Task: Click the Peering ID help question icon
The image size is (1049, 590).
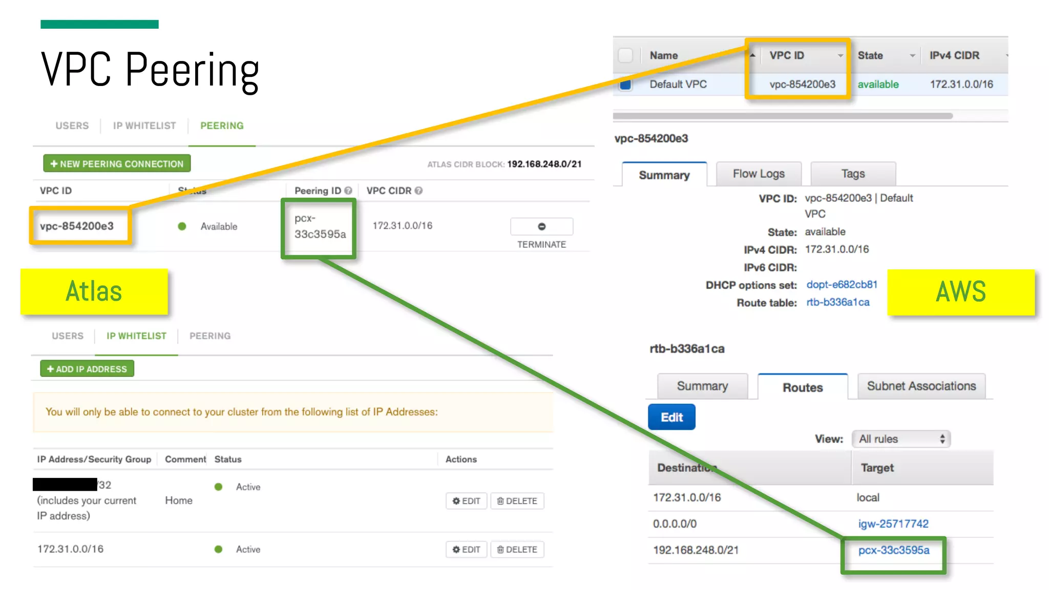Action: tap(348, 191)
